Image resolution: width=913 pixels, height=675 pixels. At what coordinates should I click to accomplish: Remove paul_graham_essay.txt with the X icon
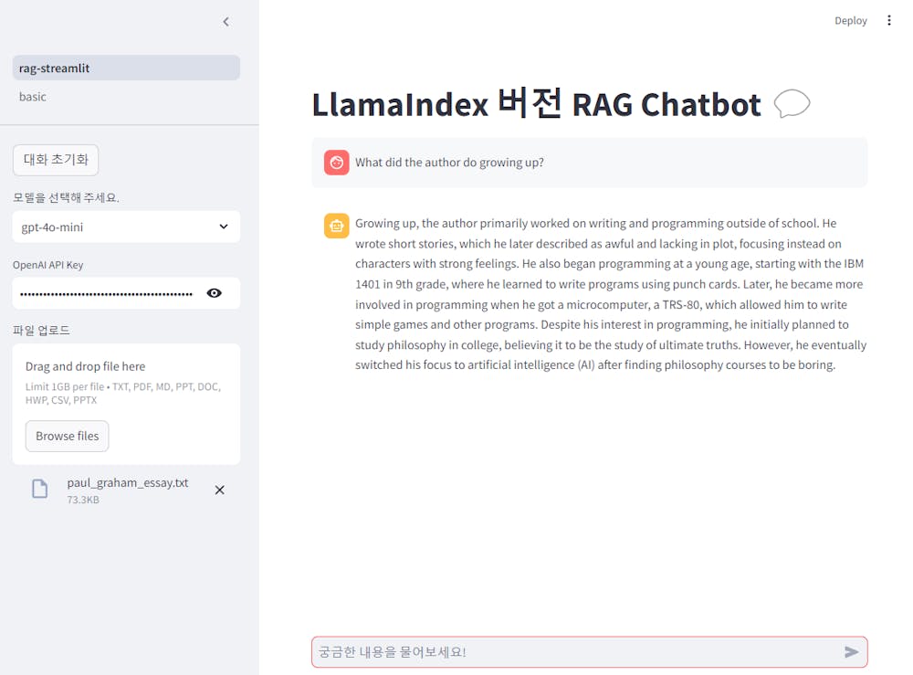pyautogui.click(x=219, y=490)
